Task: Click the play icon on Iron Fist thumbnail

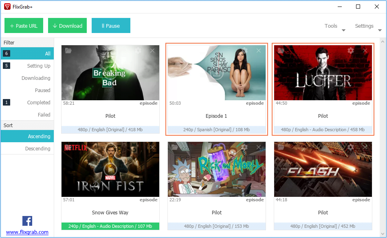Action: pos(110,170)
